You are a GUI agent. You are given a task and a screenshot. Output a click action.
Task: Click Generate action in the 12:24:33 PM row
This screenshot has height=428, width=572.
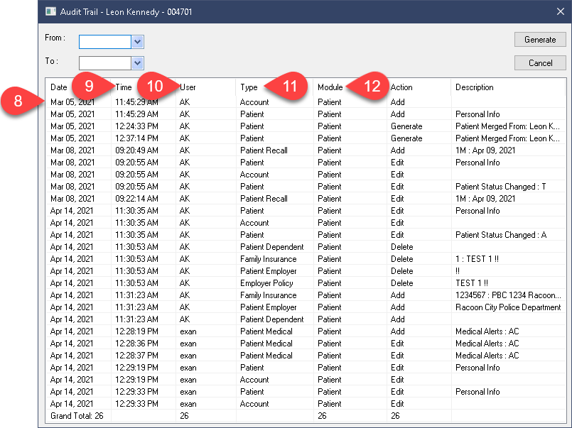click(406, 126)
